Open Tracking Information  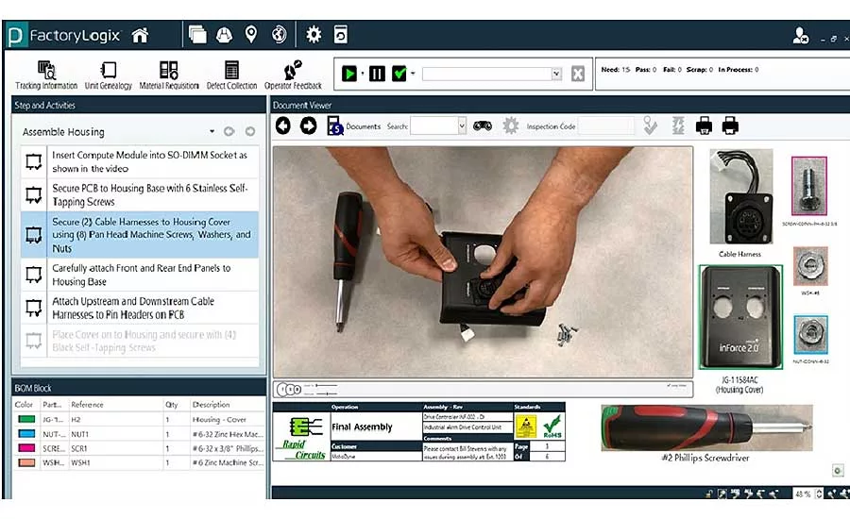[46, 75]
